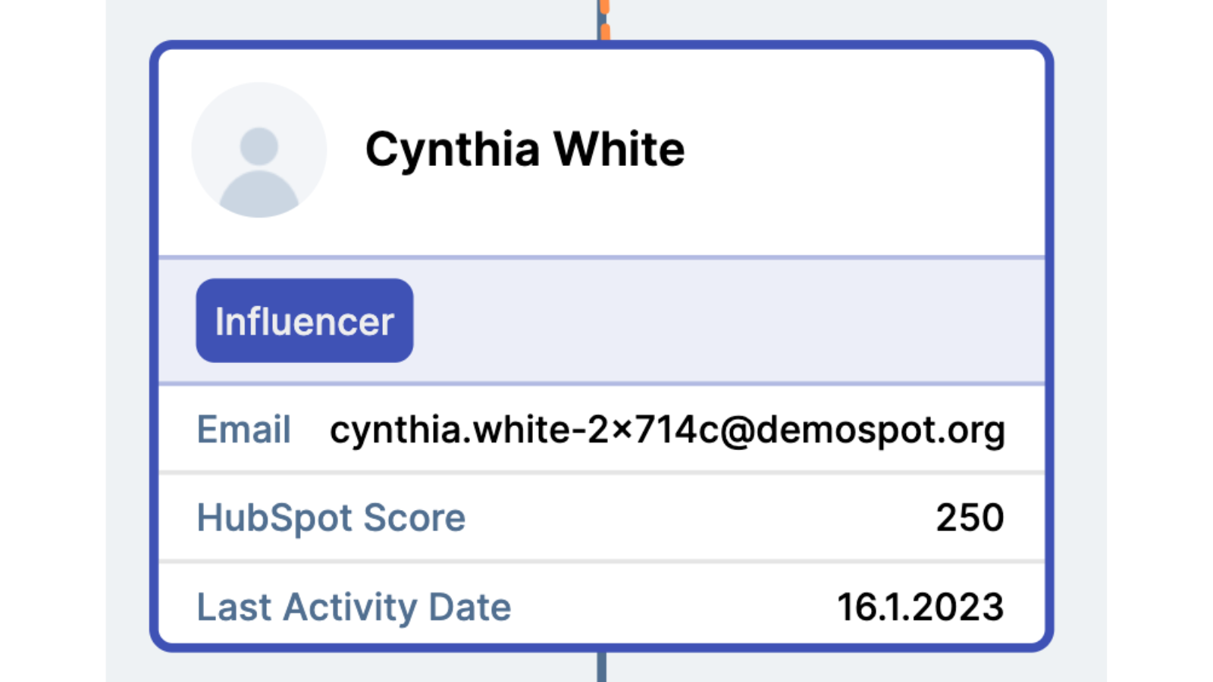The image size is (1213, 682).
Task: Select the HubSpot Score value 250
Action: [970, 518]
